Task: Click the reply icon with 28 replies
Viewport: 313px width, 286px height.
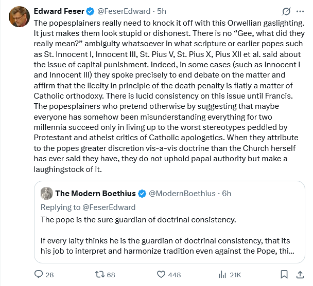Action: (39, 275)
